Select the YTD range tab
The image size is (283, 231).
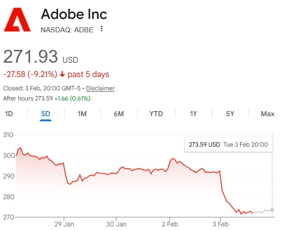[156, 114]
